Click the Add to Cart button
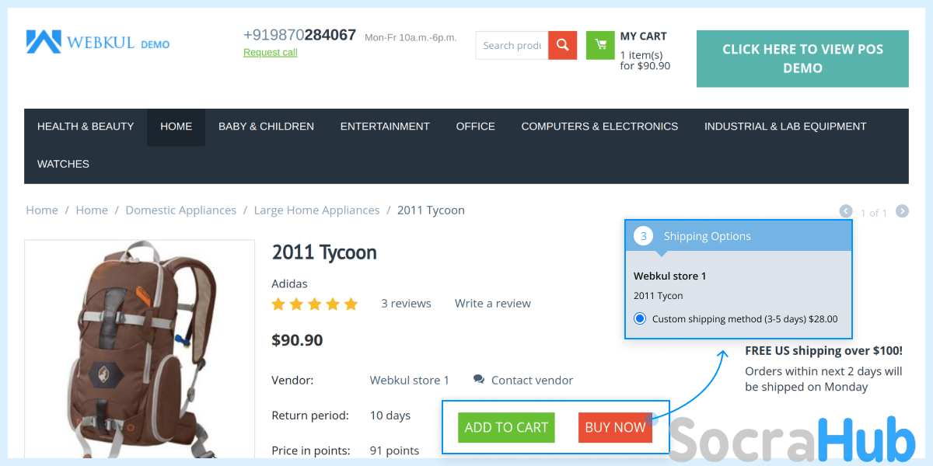Viewport: 933px width, 466px height. coord(506,427)
